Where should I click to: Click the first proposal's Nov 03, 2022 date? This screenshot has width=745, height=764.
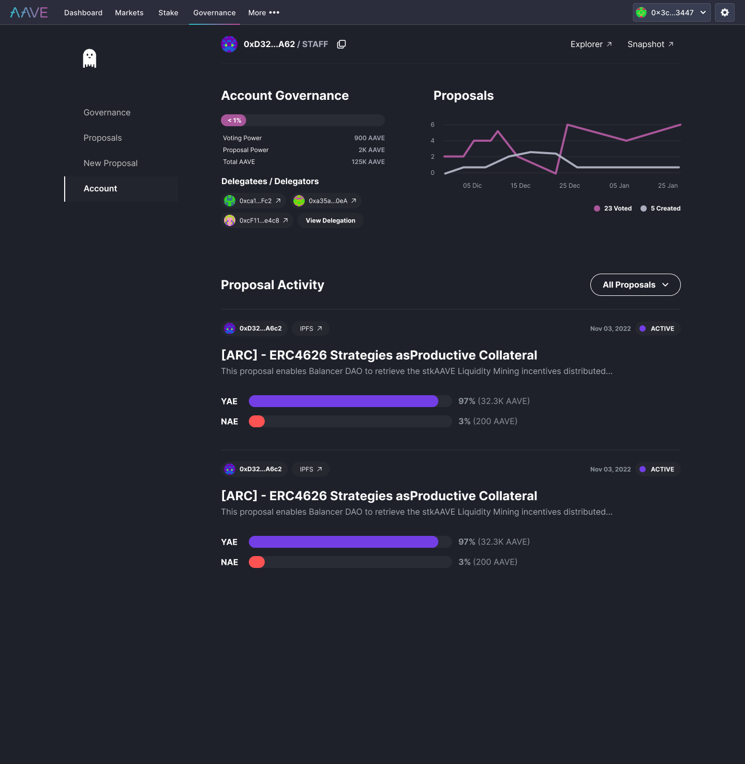pos(610,328)
